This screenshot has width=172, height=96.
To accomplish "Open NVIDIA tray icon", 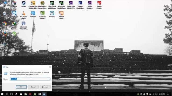I will [x=138, y=94].
